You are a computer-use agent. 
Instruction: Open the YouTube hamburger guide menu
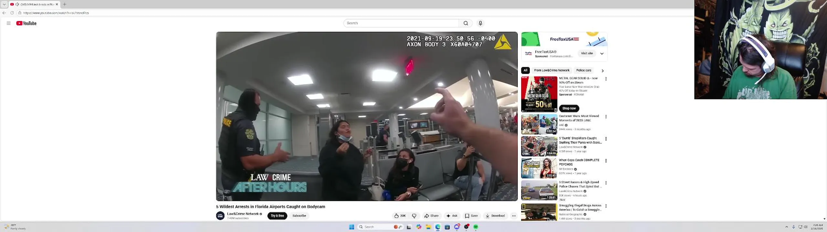9,23
